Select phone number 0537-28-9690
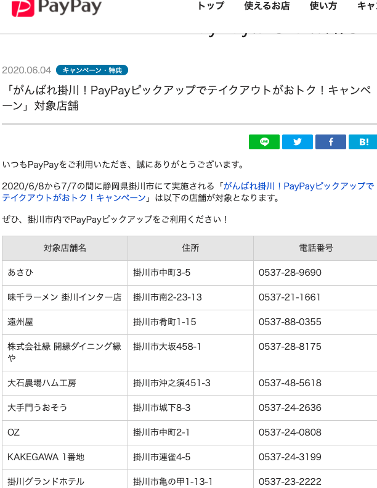This screenshot has width=377, height=488. [x=290, y=273]
